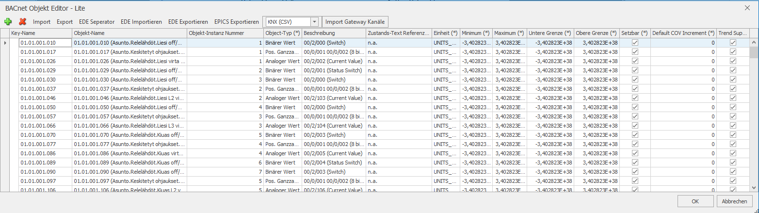The width and height of the screenshot is (759, 213).
Task: Select Binärer Wert type in row 01.01.001.090
Action: pyautogui.click(x=283, y=172)
